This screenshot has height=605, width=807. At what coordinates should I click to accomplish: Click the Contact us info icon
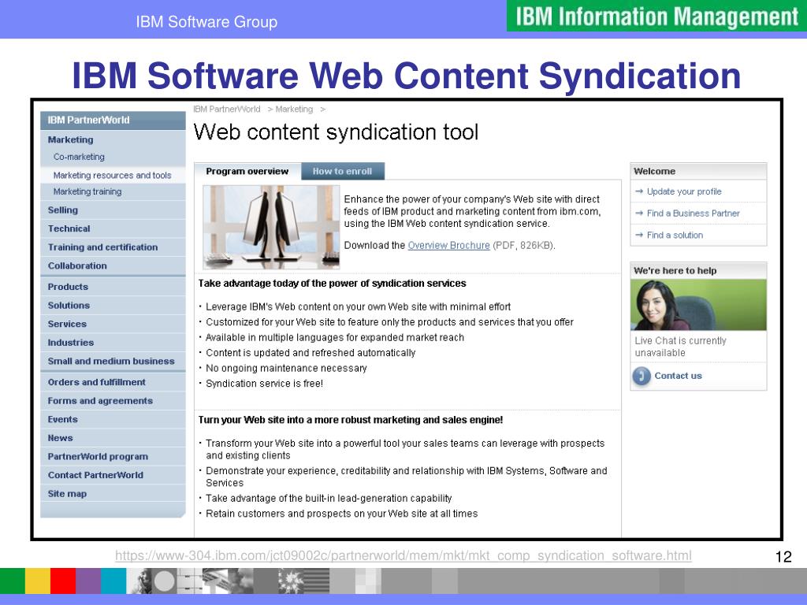[642, 376]
